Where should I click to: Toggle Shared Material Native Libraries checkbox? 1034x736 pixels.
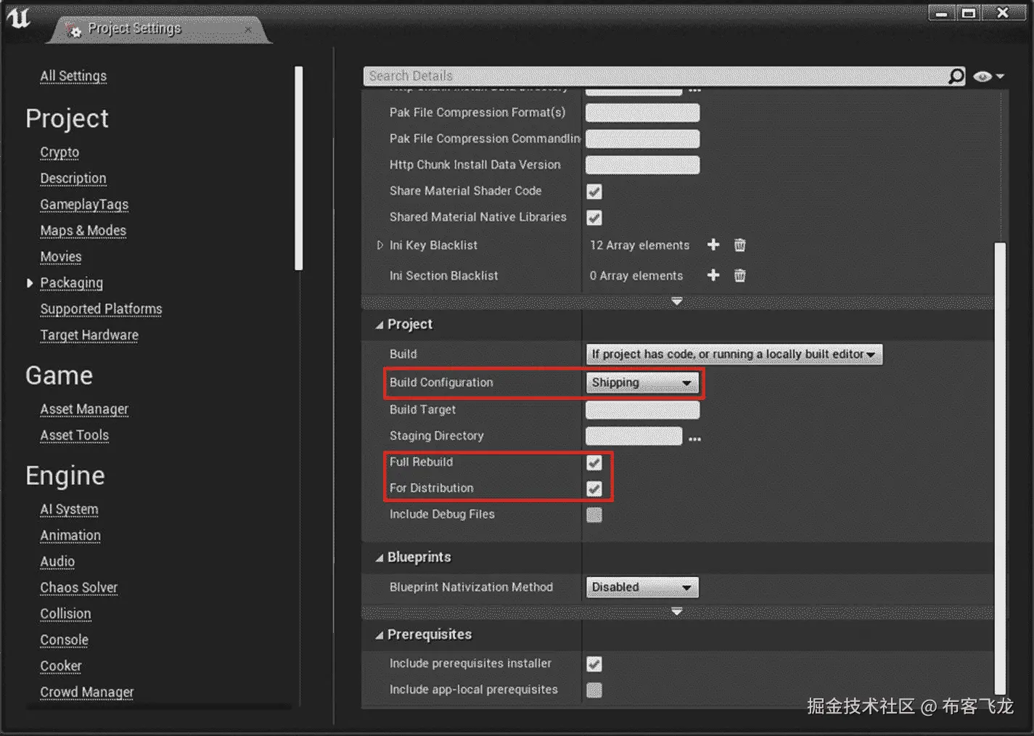click(x=594, y=218)
